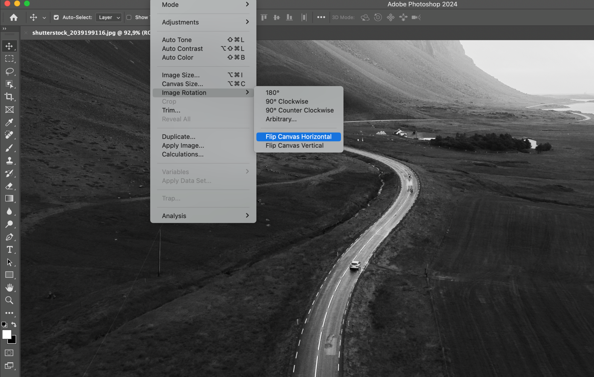This screenshot has height=377, width=594.
Task: Select the Zoom tool
Action: [9, 300]
